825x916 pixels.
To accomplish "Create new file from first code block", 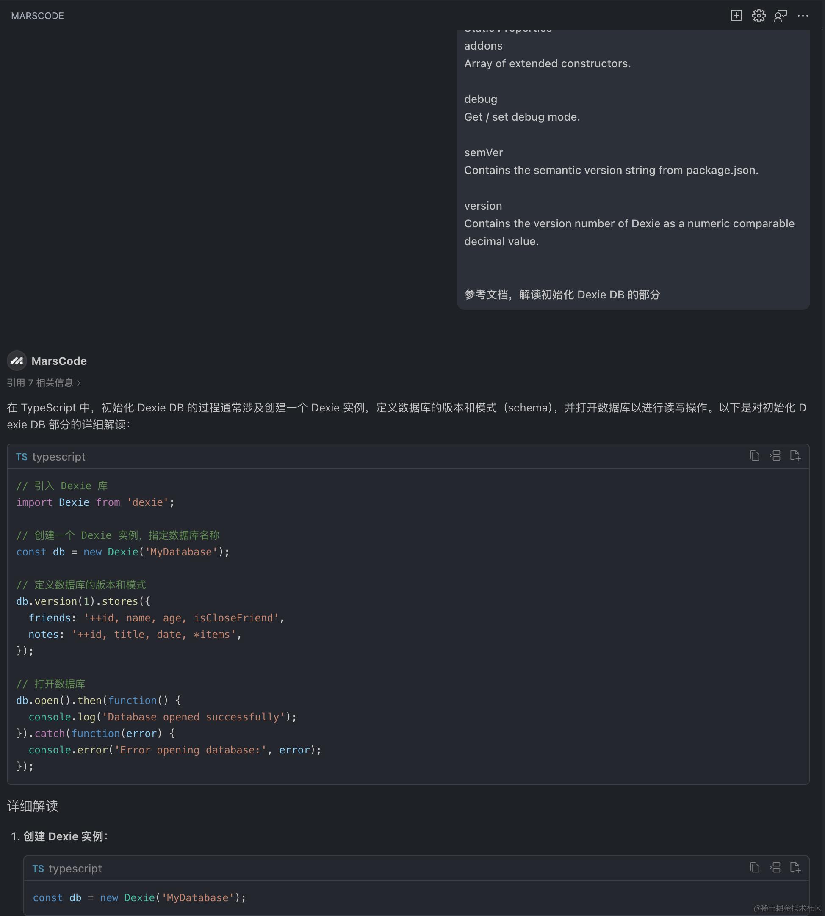I will (x=795, y=456).
